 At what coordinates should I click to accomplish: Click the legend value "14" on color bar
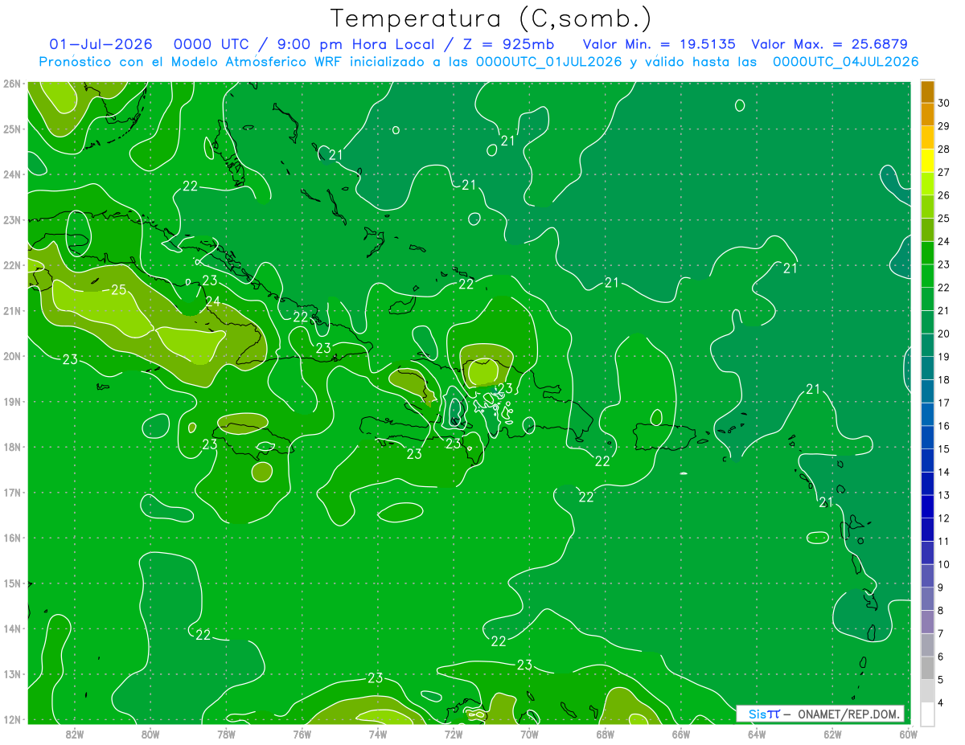coord(943,472)
